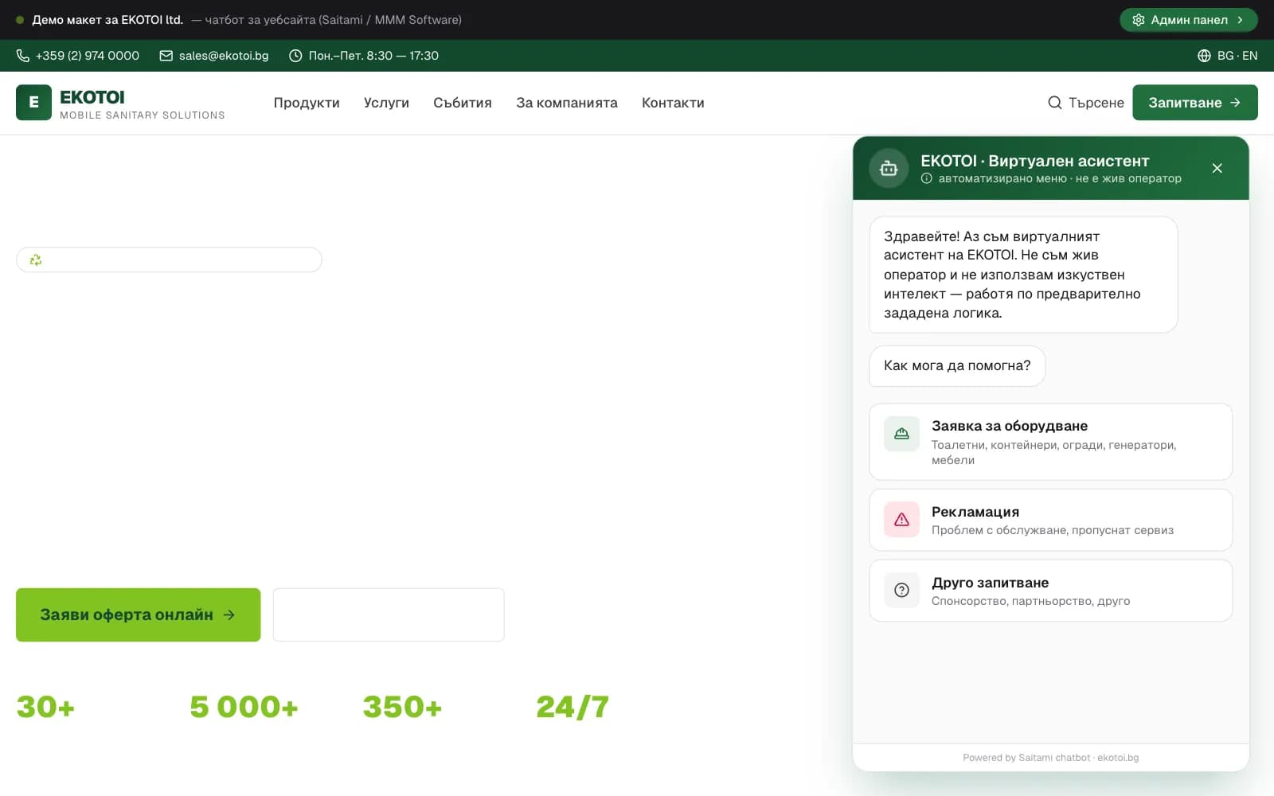Go to the Събития page
Screen dimensions: 1274x796
coord(463,103)
